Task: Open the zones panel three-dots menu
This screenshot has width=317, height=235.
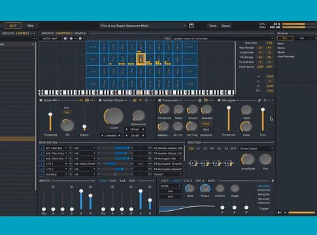Action: [33, 33]
